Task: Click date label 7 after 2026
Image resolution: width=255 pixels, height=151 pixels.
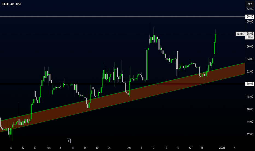Action: click(234, 148)
